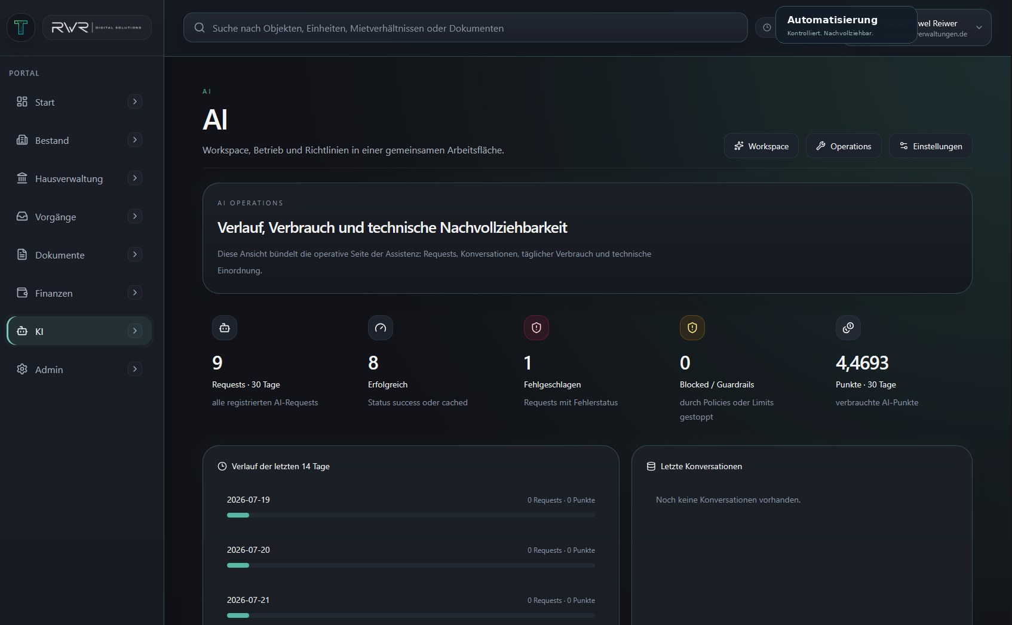Click the clock icon beside search bar
Image resolution: width=1012 pixels, height=625 pixels.
tap(767, 27)
